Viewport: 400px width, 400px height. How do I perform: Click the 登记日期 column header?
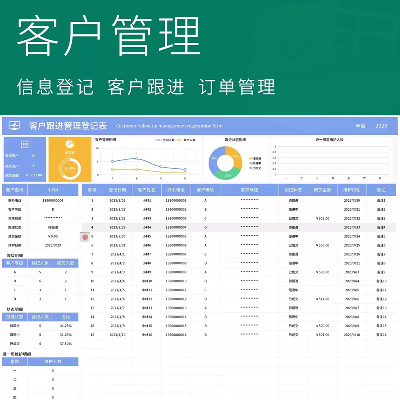(x=117, y=190)
